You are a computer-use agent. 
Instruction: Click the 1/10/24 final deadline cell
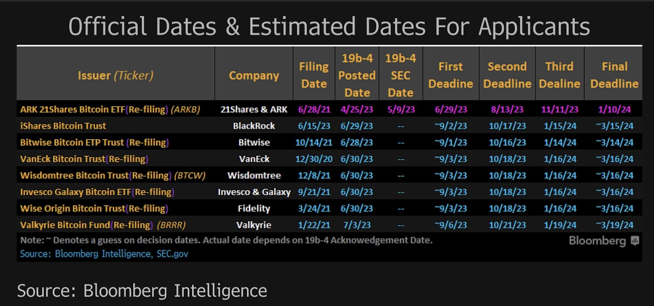click(x=614, y=109)
